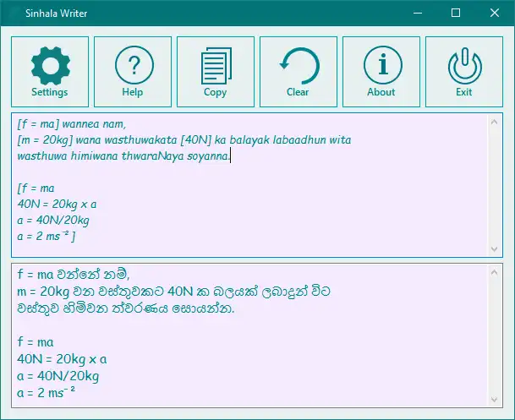The width and height of the screenshot is (515, 420).
Task: Close the Sinhala Writer window
Action: pyautogui.click(x=495, y=14)
